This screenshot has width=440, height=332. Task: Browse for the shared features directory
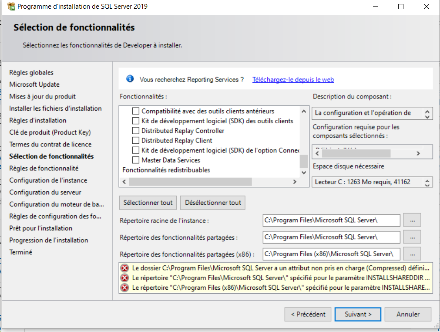[x=412, y=237]
